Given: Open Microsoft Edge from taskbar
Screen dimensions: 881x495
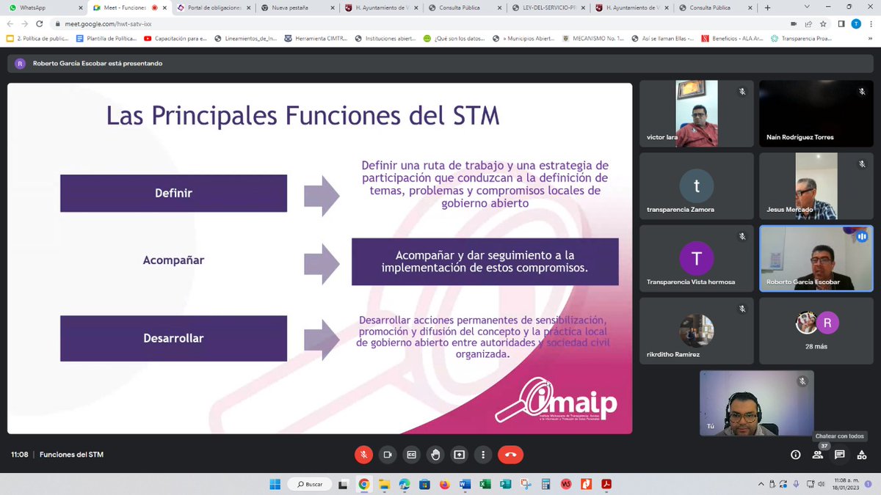Looking at the screenshot, I should pos(405,484).
